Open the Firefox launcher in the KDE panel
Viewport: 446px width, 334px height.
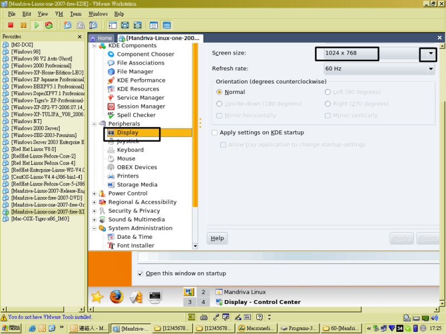tap(117, 297)
